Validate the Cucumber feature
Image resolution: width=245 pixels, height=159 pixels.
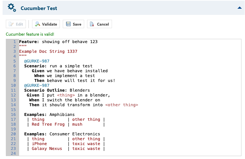point(46,24)
